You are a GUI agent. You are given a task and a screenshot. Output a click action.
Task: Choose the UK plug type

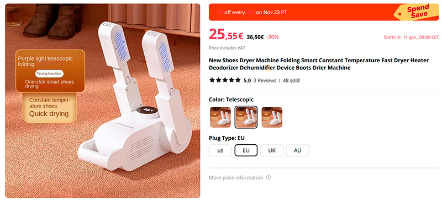272,150
